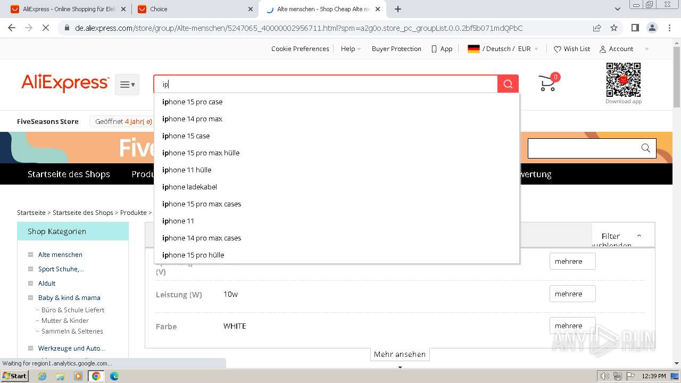The height and width of the screenshot is (383, 681).
Task: Open a new browser tab
Action: [398, 9]
